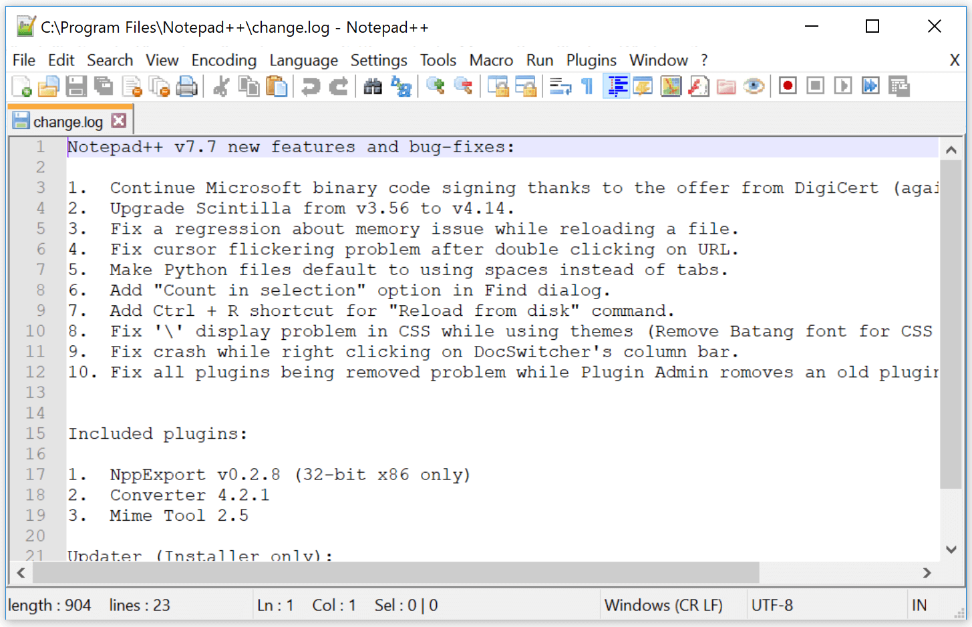This screenshot has width=972, height=627.
Task: Click the horizontal scrollbar right arrow
Action: [927, 573]
